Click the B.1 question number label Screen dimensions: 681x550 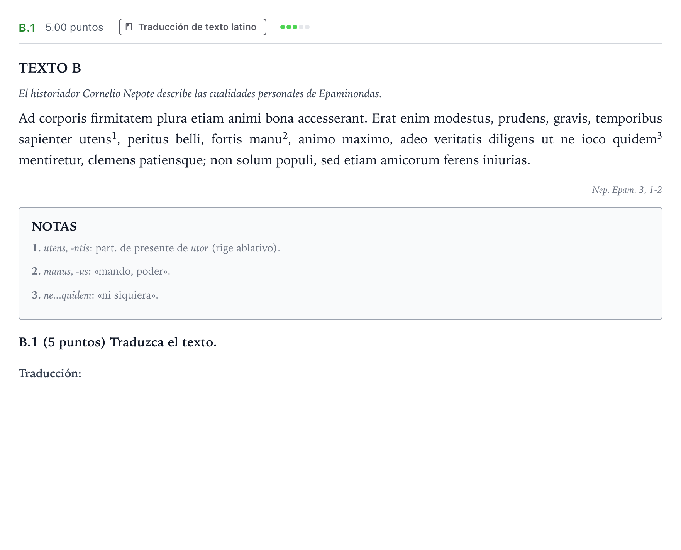click(x=27, y=28)
